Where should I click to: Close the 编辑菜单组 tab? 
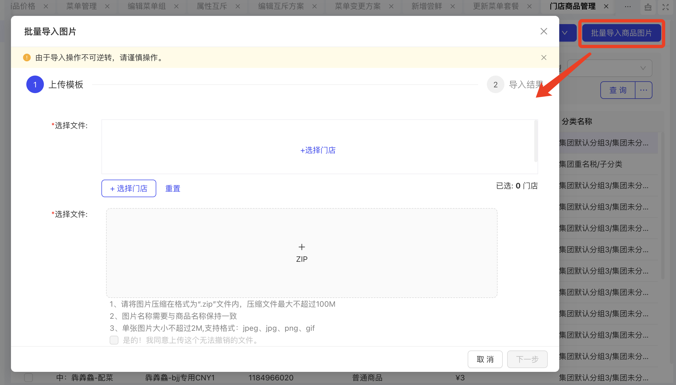click(177, 6)
